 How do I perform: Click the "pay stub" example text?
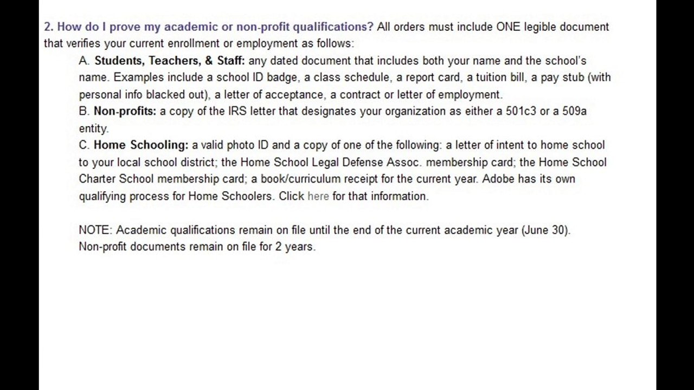(563, 77)
